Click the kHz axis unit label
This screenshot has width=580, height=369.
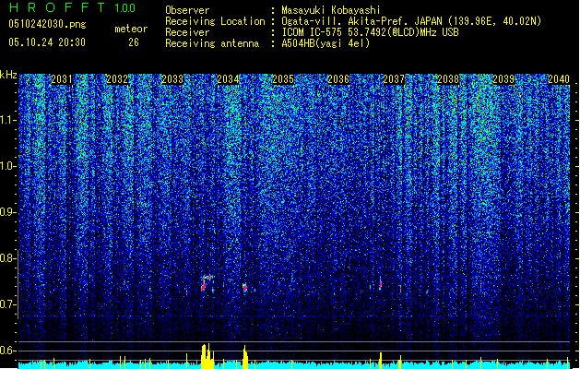click(8, 75)
